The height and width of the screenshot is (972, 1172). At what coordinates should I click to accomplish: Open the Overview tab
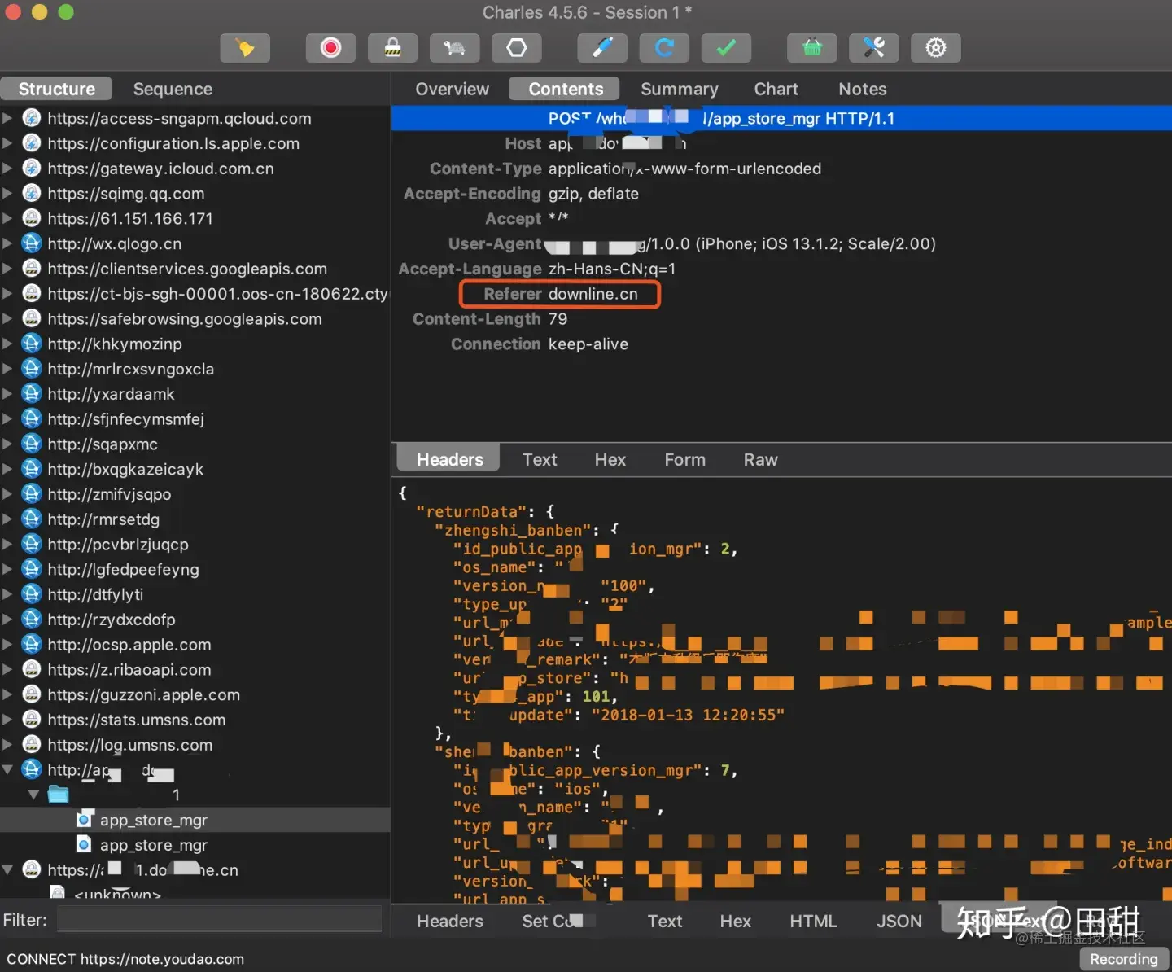coord(453,89)
